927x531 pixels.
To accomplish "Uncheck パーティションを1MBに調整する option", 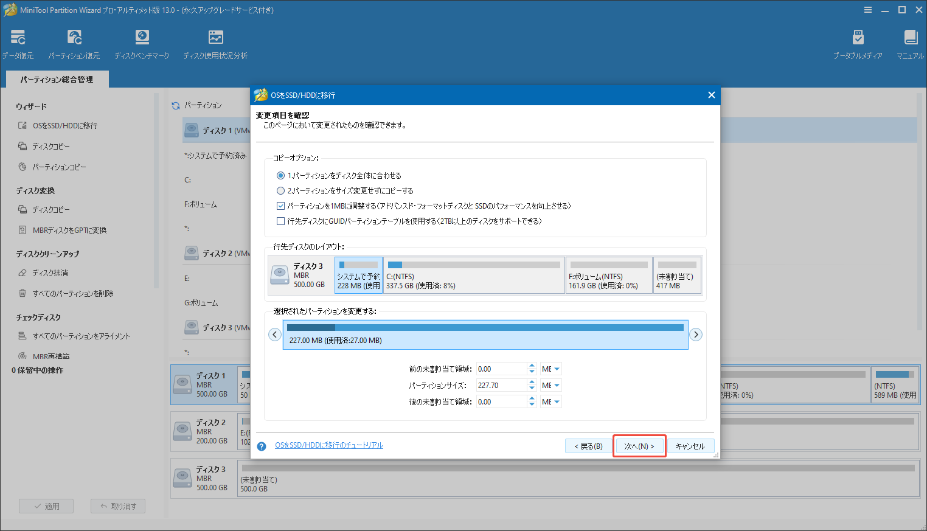I will tap(280, 206).
